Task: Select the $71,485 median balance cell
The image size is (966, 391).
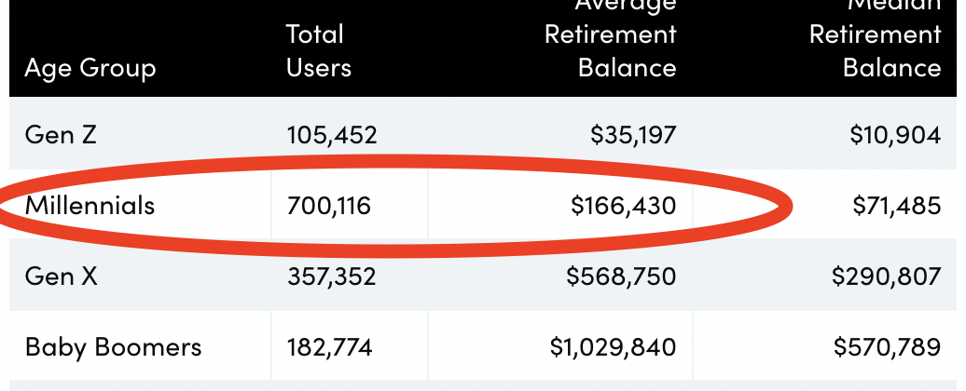Action: [896, 205]
